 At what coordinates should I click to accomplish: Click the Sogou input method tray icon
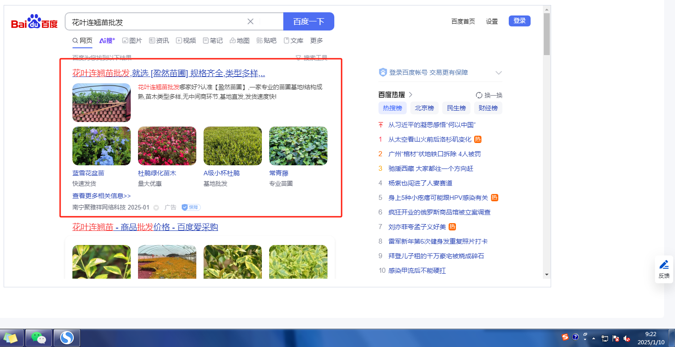click(x=565, y=337)
